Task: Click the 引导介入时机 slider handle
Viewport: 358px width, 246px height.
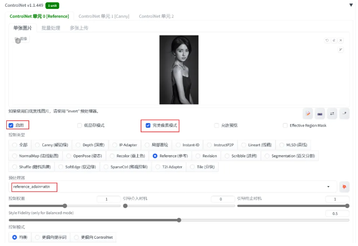Action: [125, 206]
